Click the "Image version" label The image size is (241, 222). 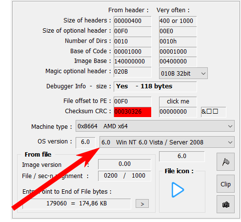[x=42, y=165]
